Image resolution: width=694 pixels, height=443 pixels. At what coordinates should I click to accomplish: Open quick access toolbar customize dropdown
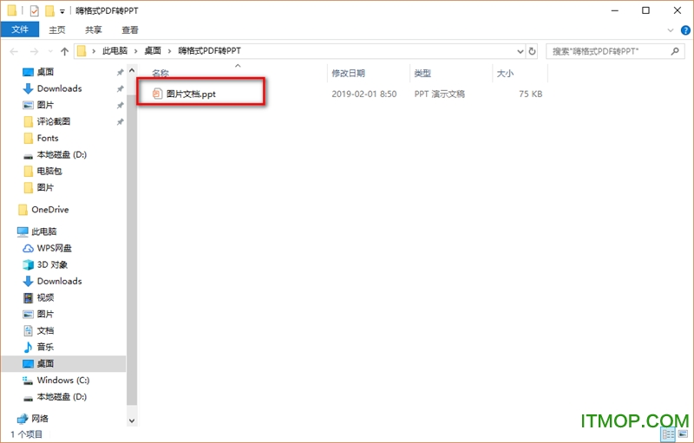click(62, 11)
